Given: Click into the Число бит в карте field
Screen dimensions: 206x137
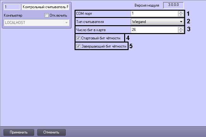Looking at the screenshot, I should coord(154,30).
